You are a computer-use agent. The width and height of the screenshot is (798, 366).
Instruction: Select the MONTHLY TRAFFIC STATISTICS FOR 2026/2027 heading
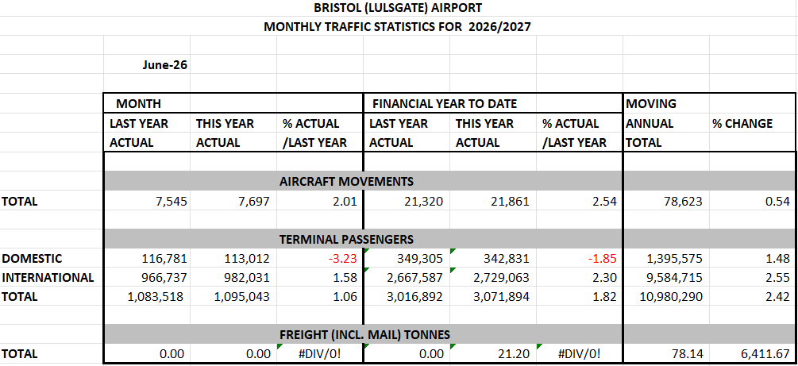coord(398,27)
